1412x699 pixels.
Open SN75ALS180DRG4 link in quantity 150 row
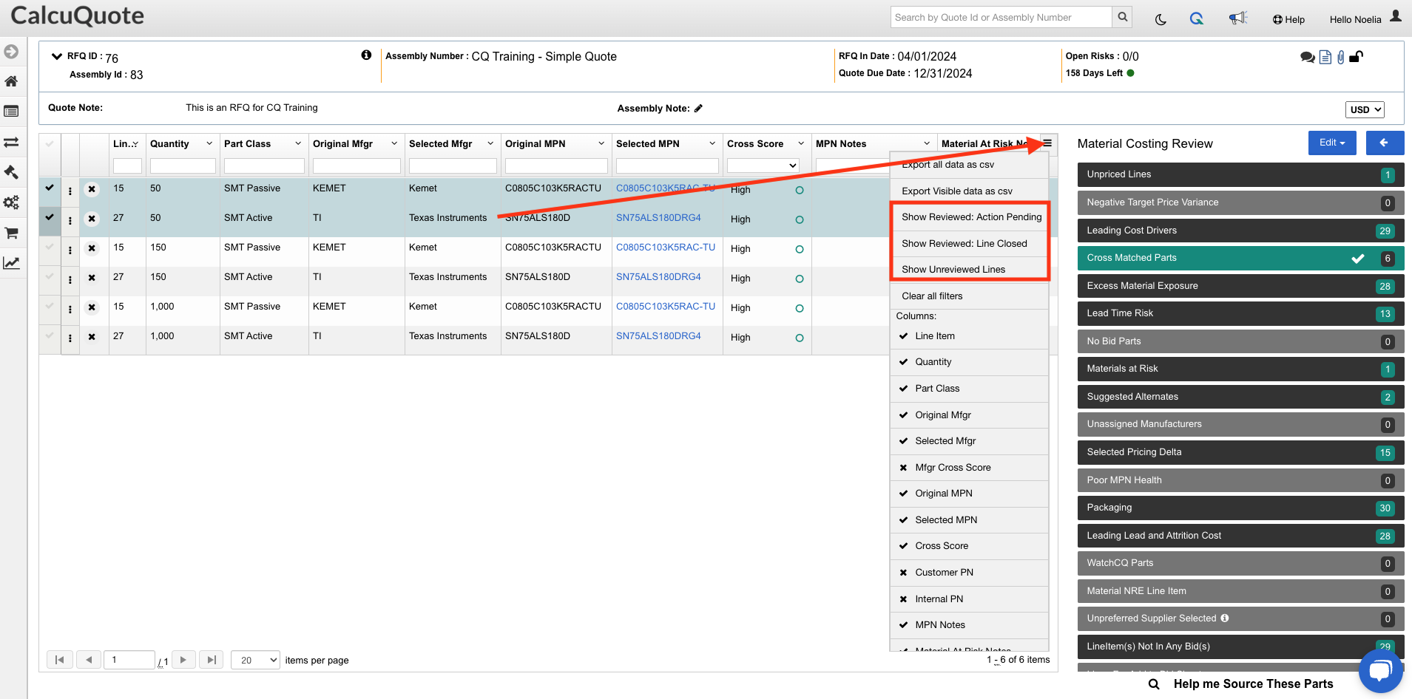(658, 277)
